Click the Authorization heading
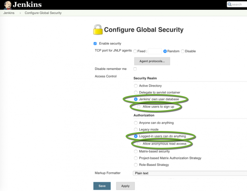 tap(144, 115)
